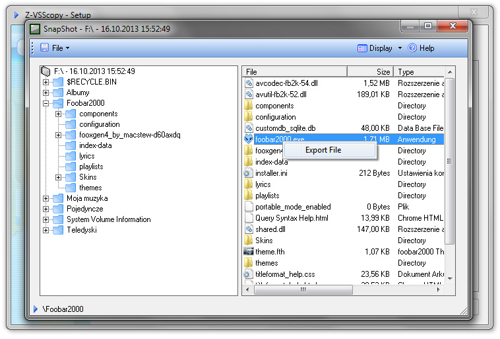Expand the Skins folder in tree
Viewport: 500px width, 339px height.
tap(58, 177)
